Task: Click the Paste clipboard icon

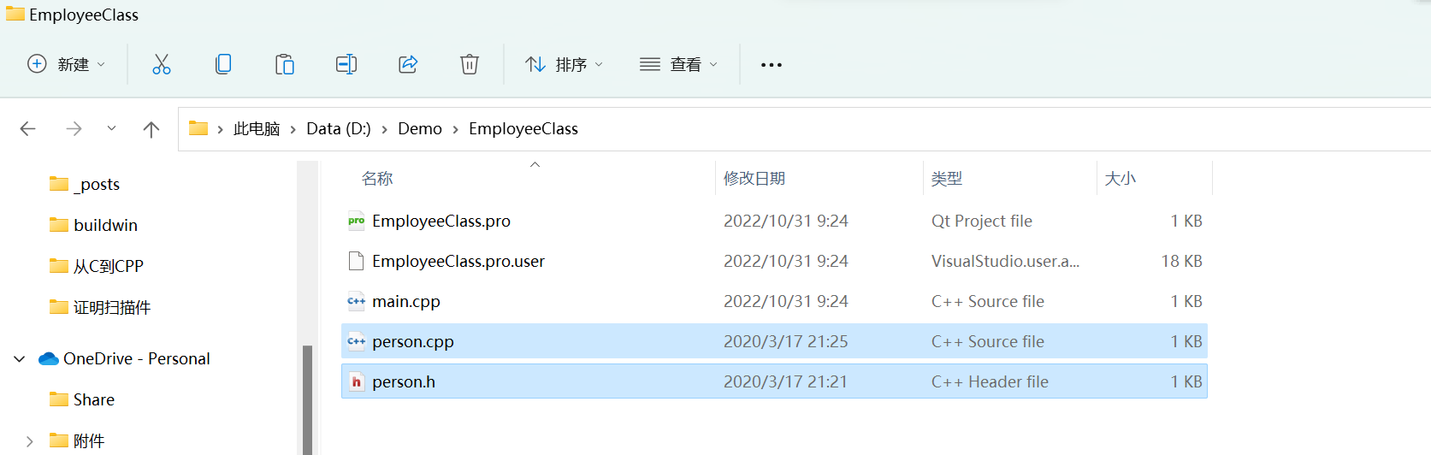Action: tap(285, 64)
